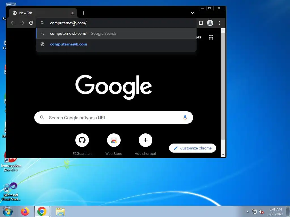Open the Chrome three-dot menu

[x=219, y=23]
